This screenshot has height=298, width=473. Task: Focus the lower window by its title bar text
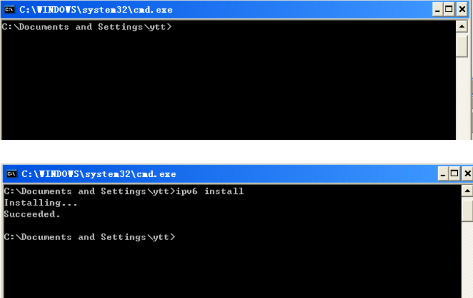98,174
